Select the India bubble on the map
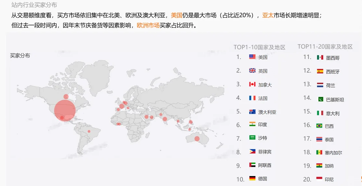 165,119
